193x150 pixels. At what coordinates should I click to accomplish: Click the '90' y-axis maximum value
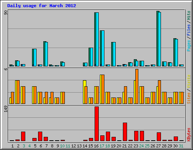click(x=6, y=12)
